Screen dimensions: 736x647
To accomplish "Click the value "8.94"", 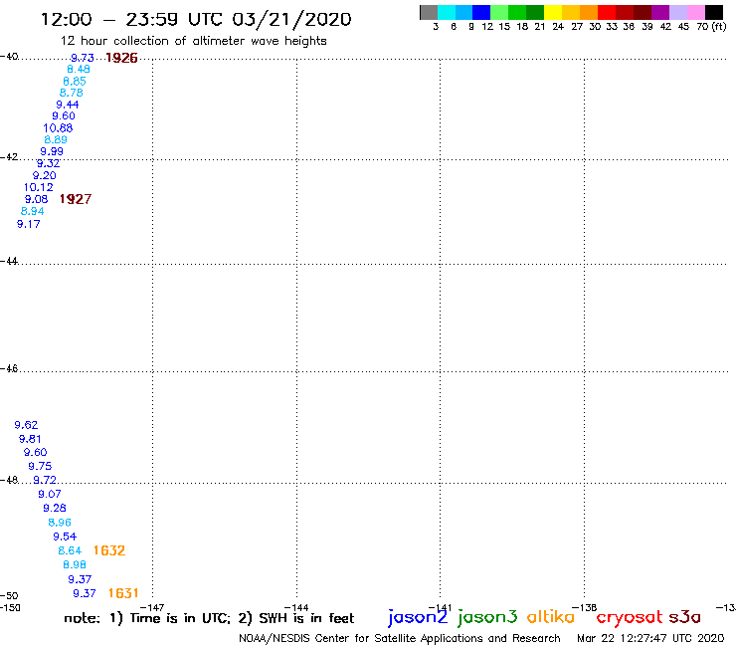I will (33, 211).
